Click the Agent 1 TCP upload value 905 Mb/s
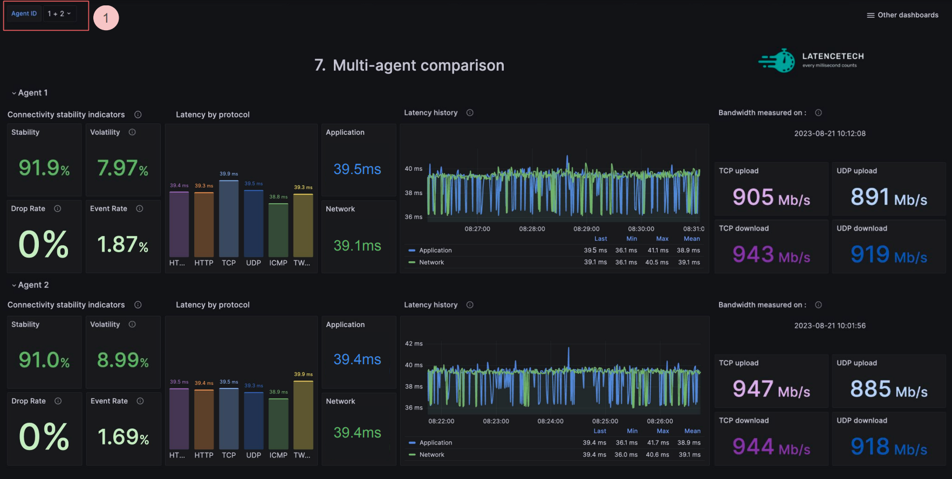This screenshot has height=479, width=952. (x=771, y=197)
